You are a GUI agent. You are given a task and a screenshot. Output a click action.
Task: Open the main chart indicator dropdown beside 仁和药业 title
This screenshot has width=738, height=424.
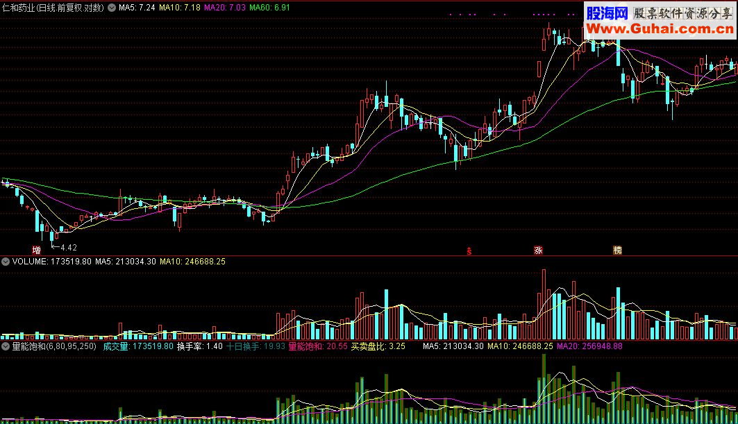[112, 8]
